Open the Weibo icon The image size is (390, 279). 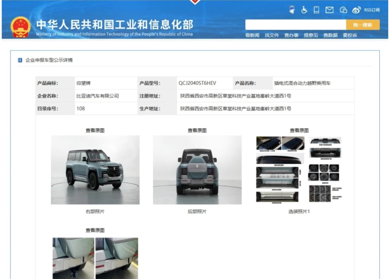tap(356, 10)
